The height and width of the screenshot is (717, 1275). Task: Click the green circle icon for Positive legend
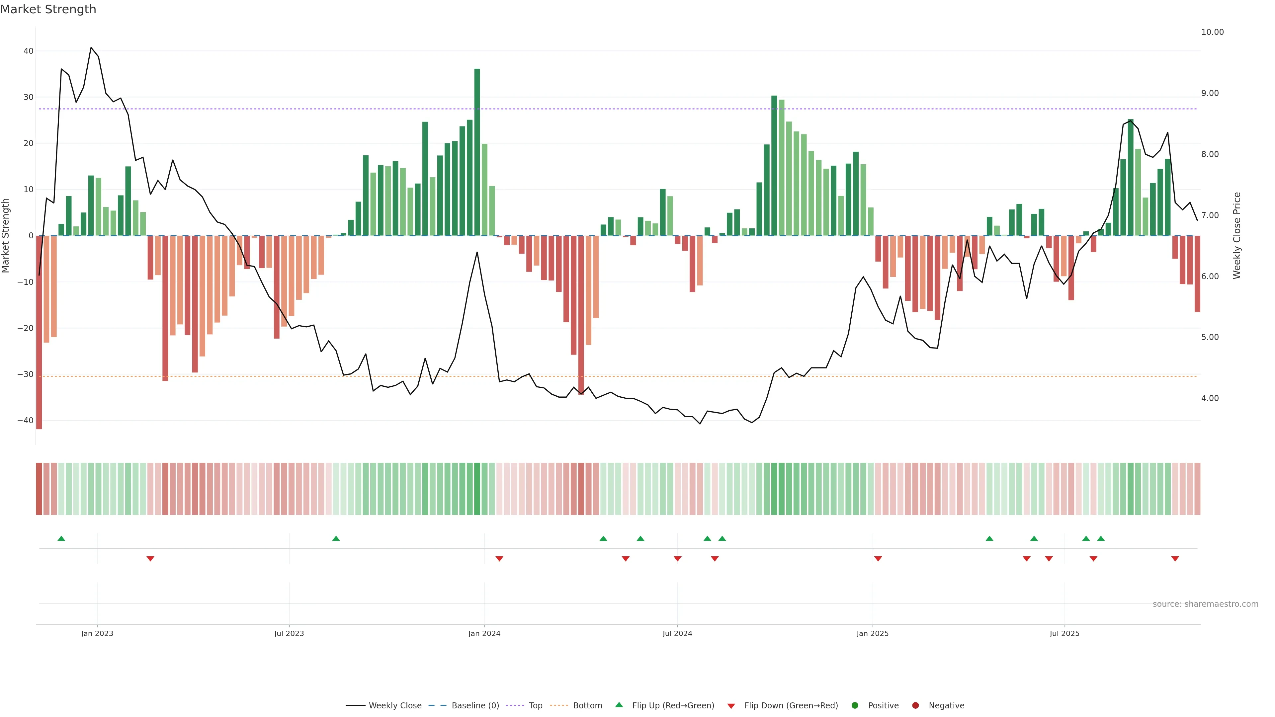point(855,706)
